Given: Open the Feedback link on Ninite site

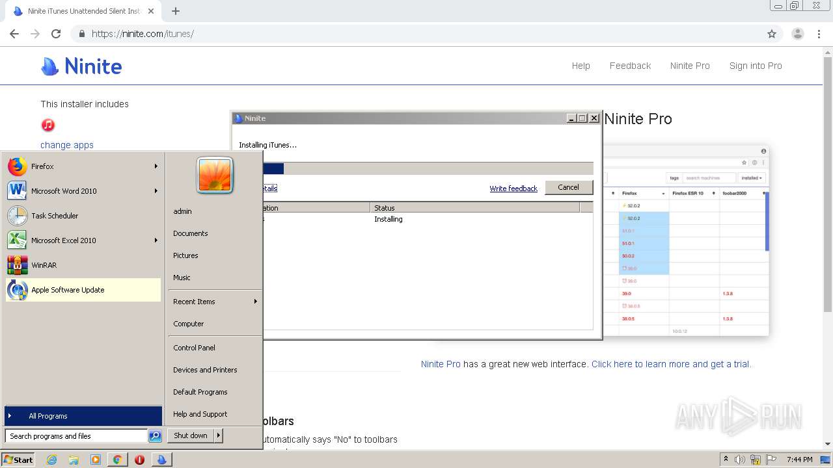Looking at the screenshot, I should pos(630,66).
